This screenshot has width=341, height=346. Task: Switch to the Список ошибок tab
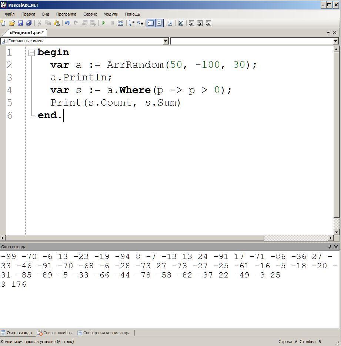click(55, 333)
